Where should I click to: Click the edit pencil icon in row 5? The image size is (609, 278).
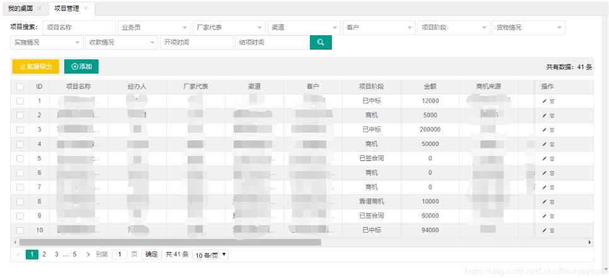point(544,158)
